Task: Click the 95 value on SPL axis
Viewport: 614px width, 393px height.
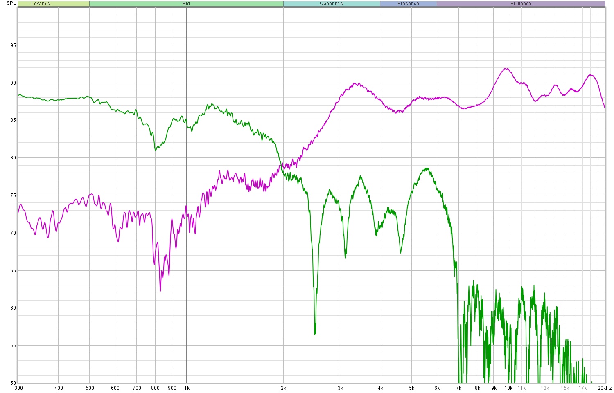Action: (x=13, y=45)
